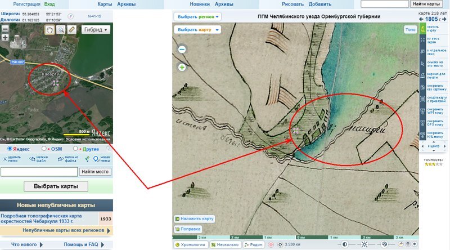Select the hand pan tool on Yandex map
The image size is (450, 250).
(x=49, y=30)
